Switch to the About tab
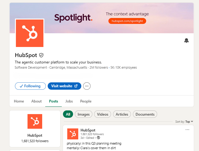The height and width of the screenshot is (151, 199). point(36,101)
